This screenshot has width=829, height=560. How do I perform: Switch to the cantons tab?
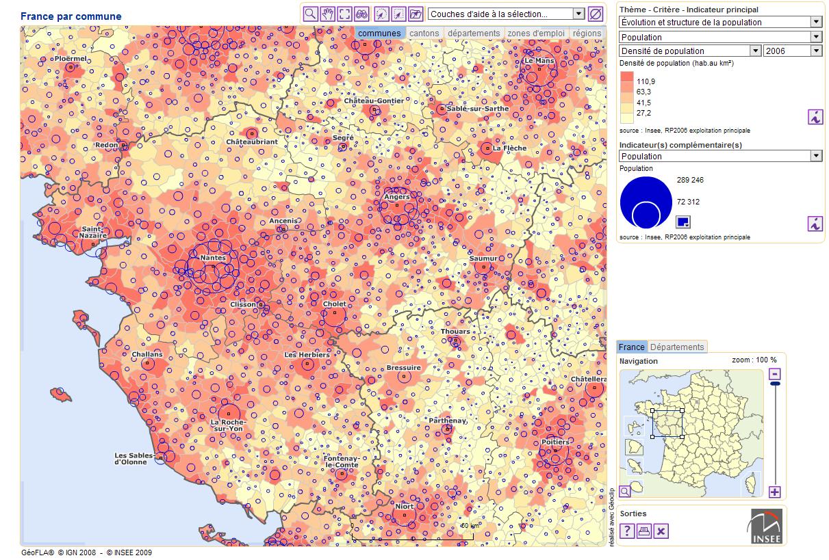point(424,33)
